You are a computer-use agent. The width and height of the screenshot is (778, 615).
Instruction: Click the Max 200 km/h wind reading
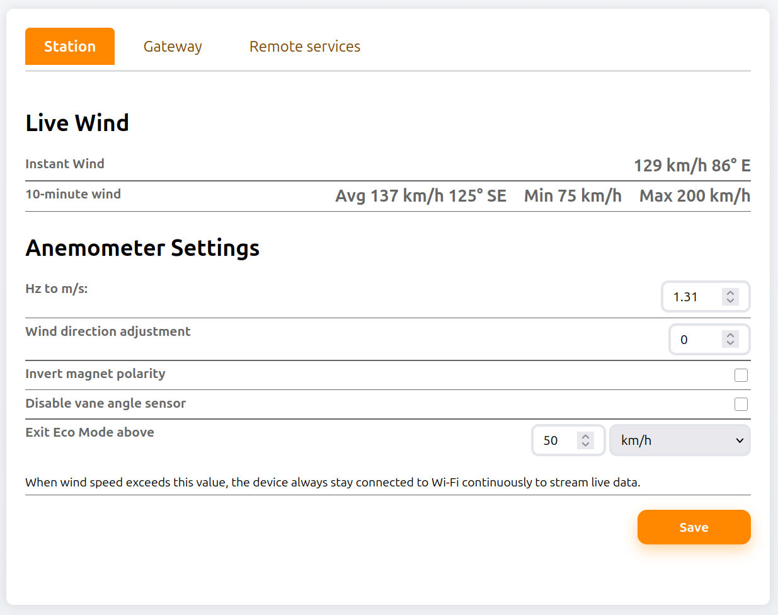coord(694,196)
